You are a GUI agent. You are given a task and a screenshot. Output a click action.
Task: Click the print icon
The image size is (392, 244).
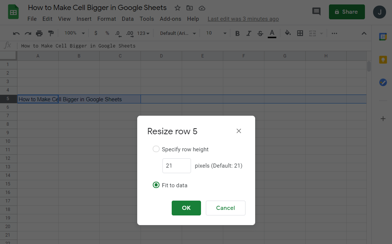click(x=39, y=33)
